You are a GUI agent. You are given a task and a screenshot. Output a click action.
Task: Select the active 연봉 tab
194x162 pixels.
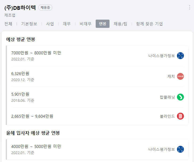[x=102, y=24]
